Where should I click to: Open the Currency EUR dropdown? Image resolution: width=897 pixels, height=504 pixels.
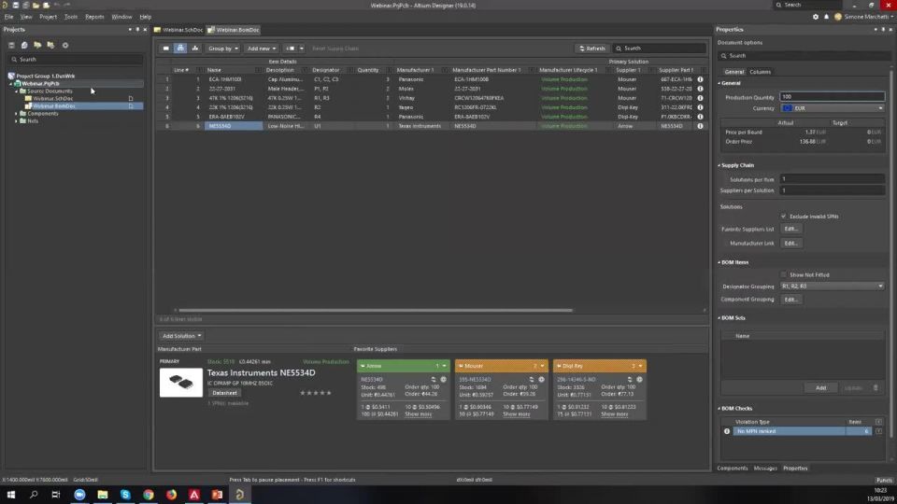(832, 108)
